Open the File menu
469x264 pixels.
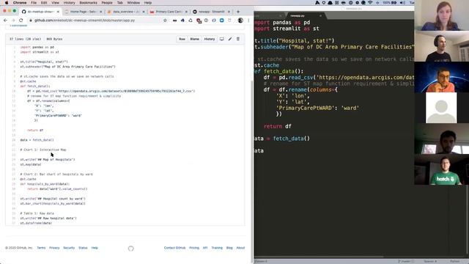click(x=34, y=3)
